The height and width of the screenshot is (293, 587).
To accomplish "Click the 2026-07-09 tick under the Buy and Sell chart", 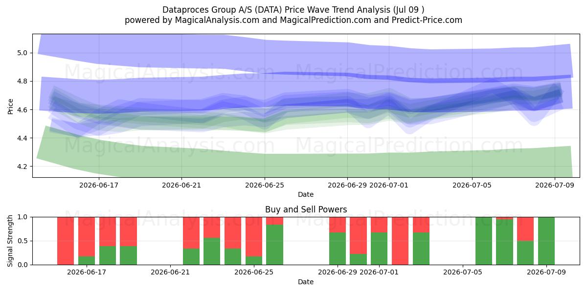I will 546,272.
